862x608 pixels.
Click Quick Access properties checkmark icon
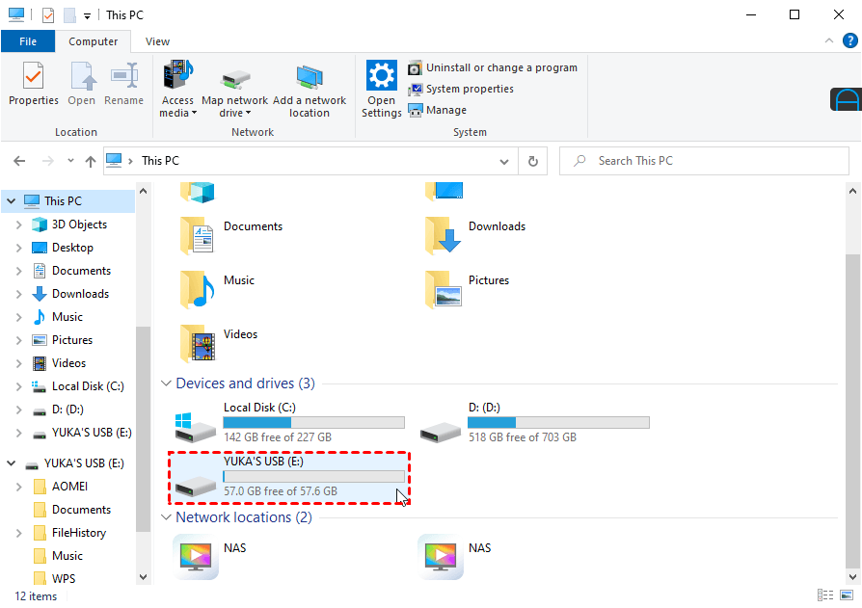(x=48, y=14)
